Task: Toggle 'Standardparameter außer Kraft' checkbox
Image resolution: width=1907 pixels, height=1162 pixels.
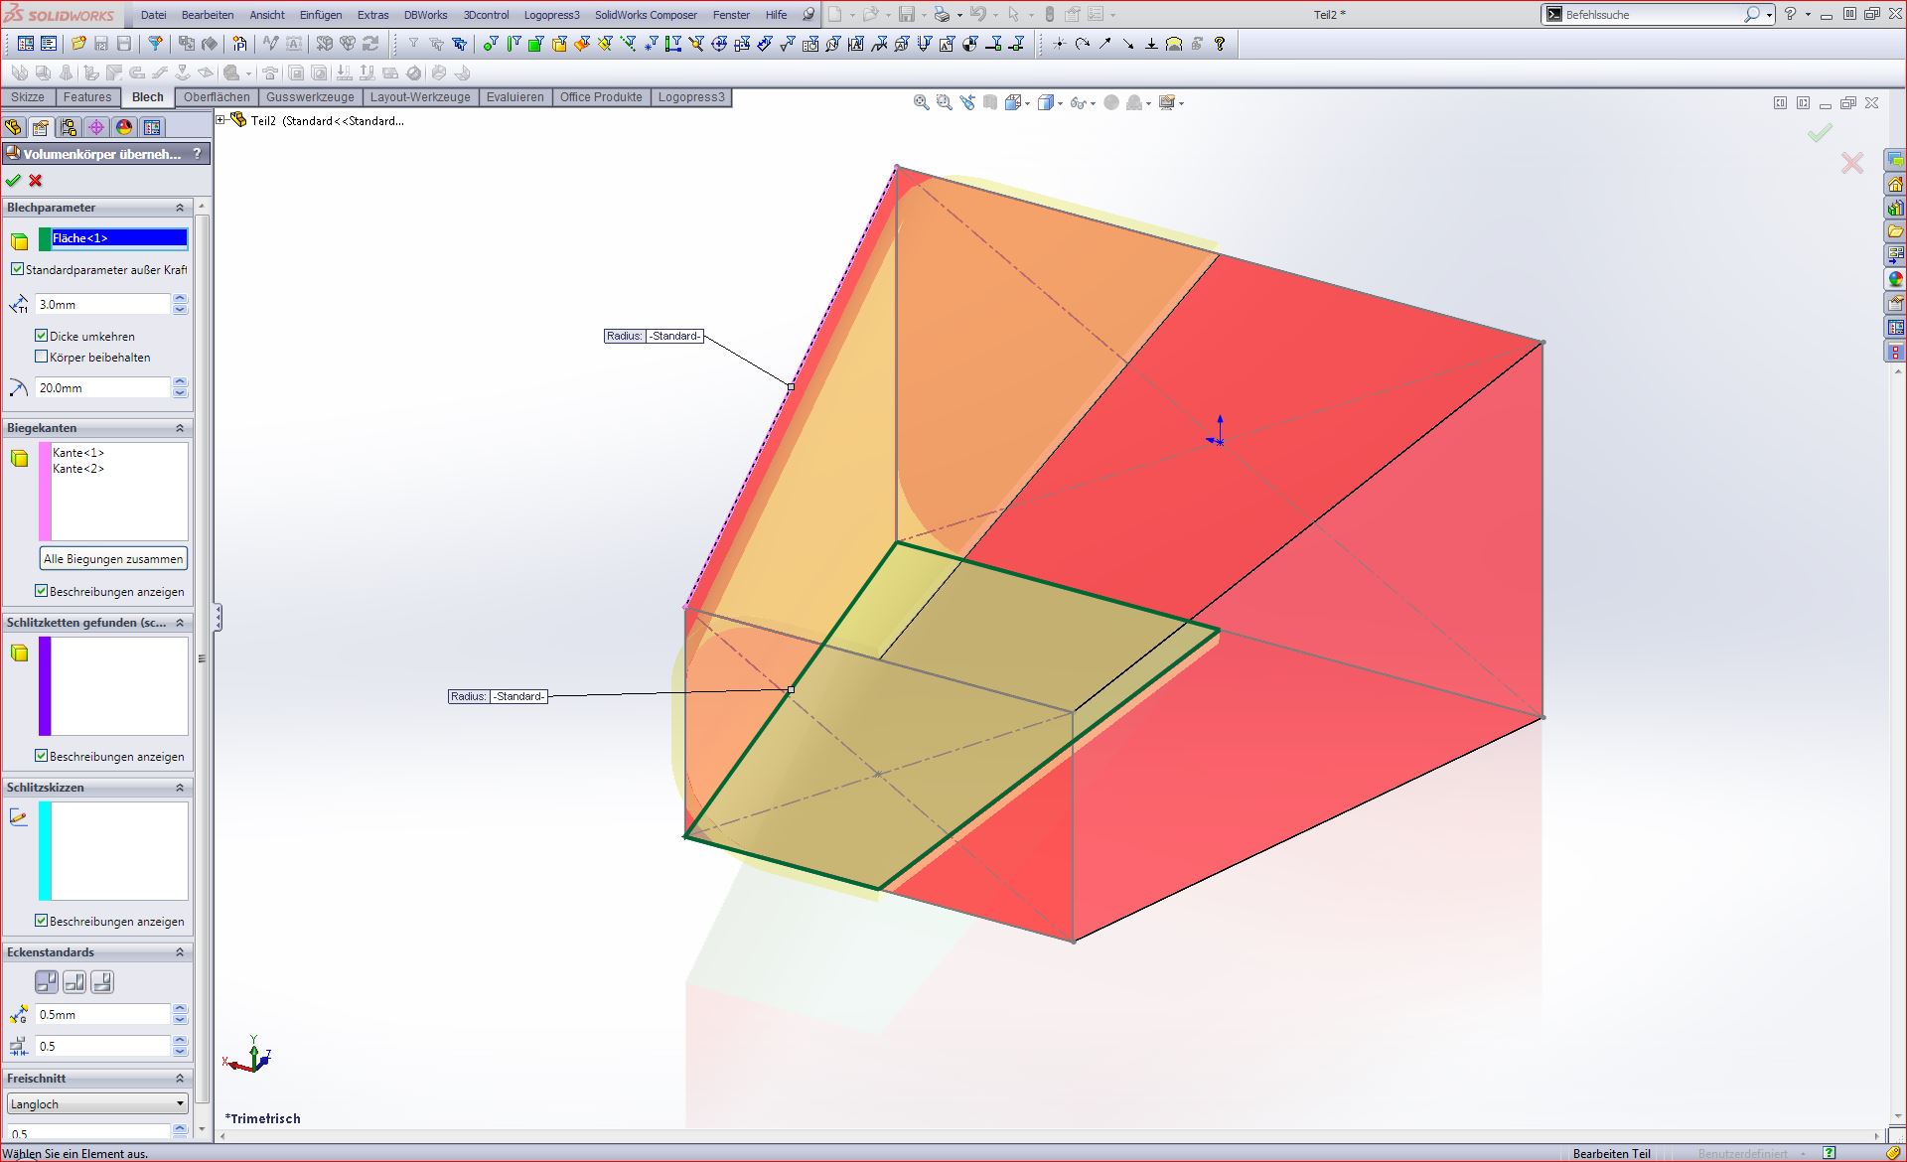Action: (x=17, y=269)
